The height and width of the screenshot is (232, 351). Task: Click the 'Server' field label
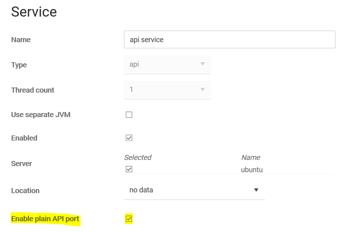22,164
